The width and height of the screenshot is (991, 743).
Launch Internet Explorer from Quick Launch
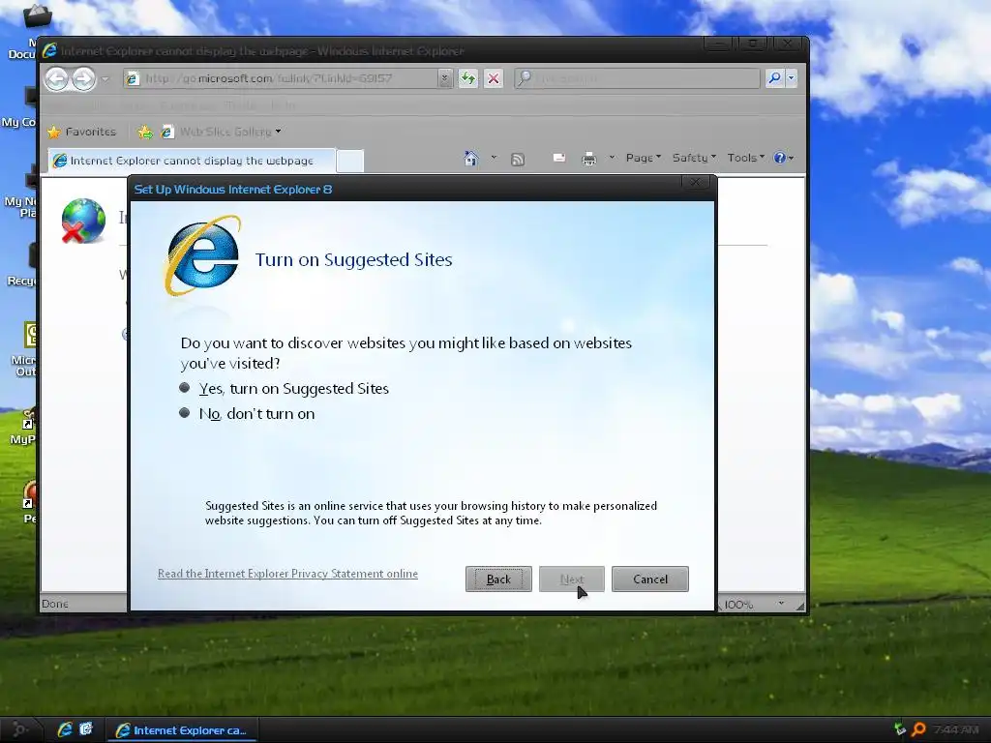pyautogui.click(x=65, y=729)
